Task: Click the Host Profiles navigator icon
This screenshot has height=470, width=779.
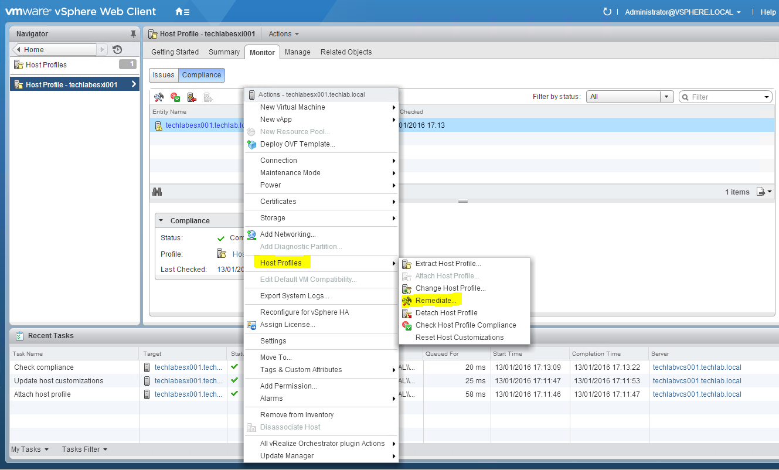Action: (x=18, y=65)
